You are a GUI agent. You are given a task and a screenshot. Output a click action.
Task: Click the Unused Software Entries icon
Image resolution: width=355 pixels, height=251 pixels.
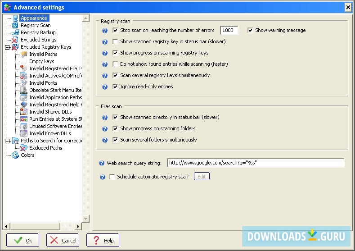point(24,126)
